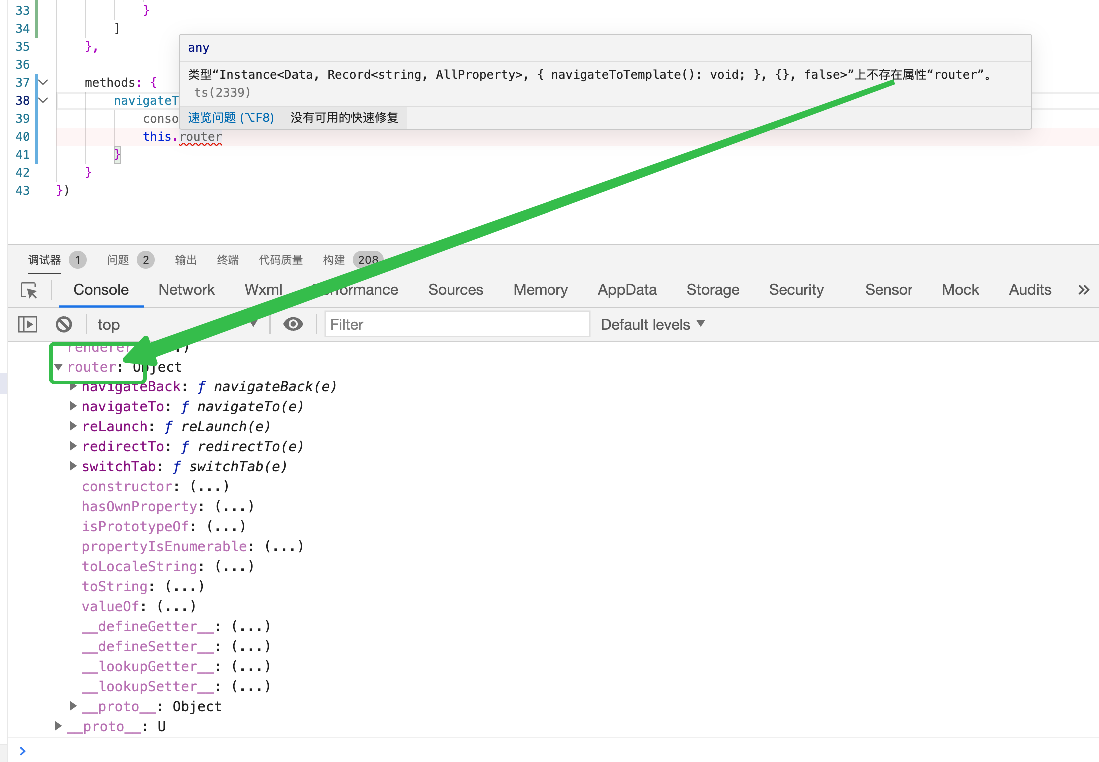Switch to the 问题 panel tab
This screenshot has height=762, width=1099.
118,260
